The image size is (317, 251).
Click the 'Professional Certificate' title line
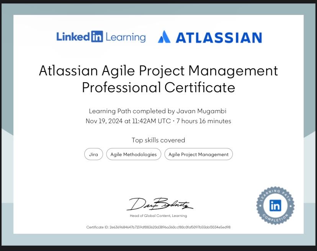[x=158, y=87]
